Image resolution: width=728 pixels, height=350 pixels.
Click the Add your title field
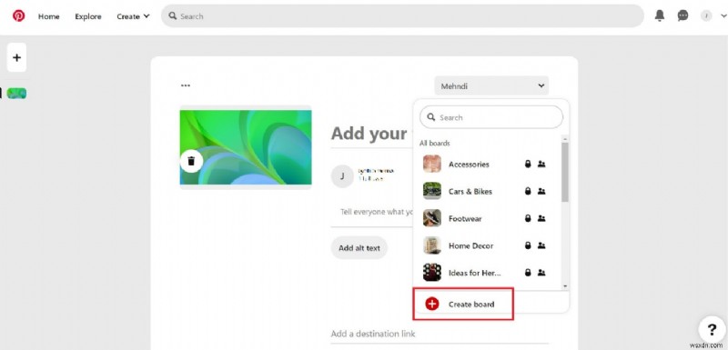(371, 134)
